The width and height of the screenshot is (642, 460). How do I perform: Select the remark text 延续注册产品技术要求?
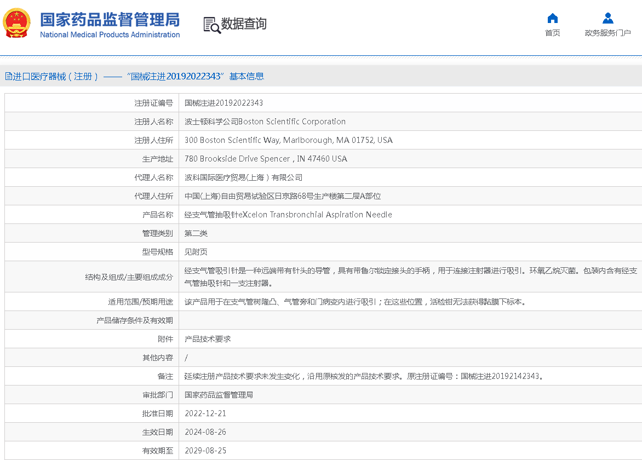point(364,376)
